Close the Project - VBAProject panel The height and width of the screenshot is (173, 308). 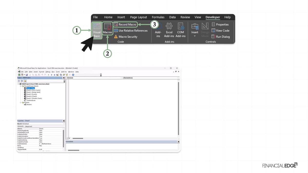(64, 78)
